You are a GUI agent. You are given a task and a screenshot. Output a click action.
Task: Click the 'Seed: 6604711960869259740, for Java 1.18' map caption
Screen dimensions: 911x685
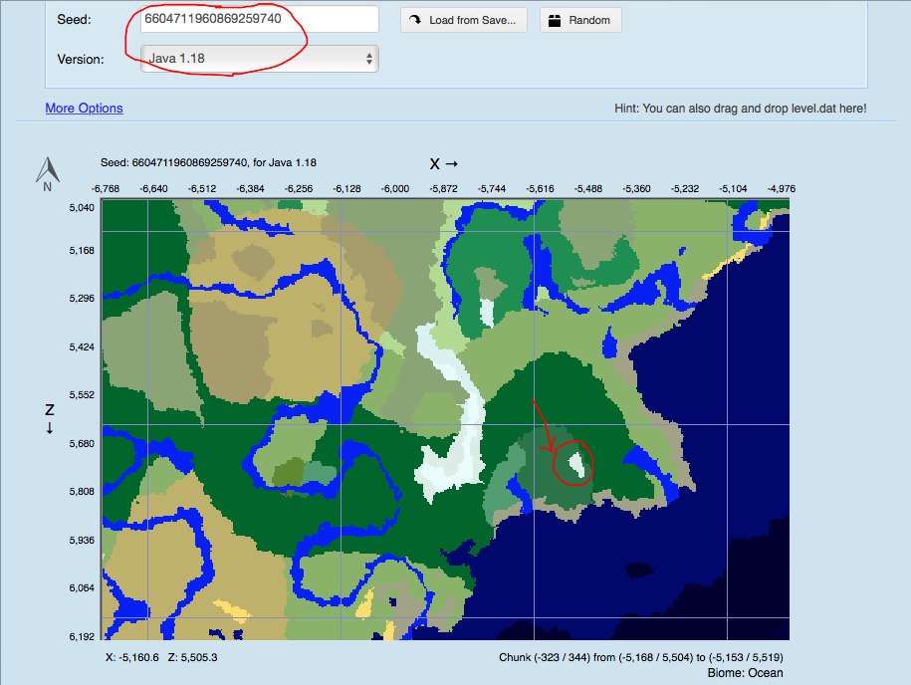[x=208, y=162]
